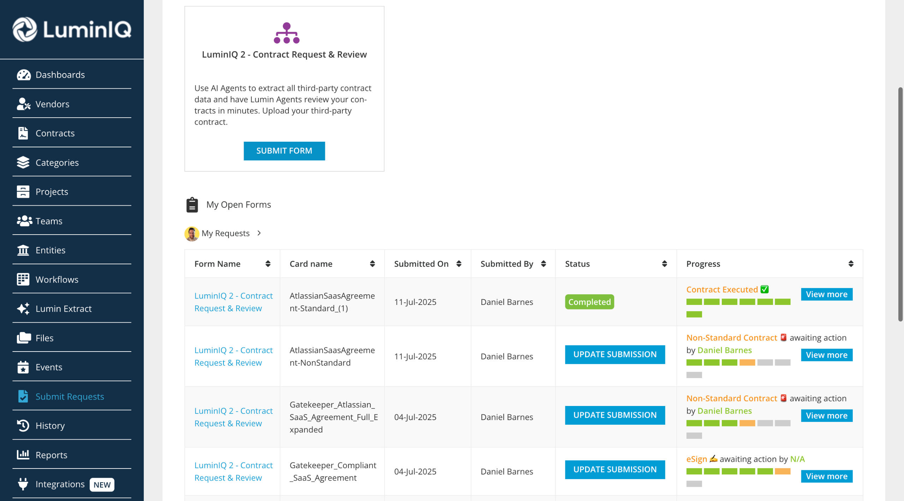Click the Entities bank icon
Image resolution: width=904 pixels, height=501 pixels.
(x=23, y=250)
